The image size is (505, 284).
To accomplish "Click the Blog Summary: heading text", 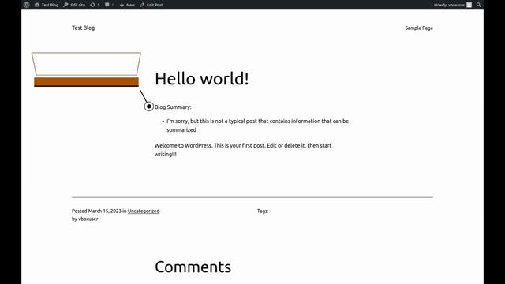I will coord(173,107).
